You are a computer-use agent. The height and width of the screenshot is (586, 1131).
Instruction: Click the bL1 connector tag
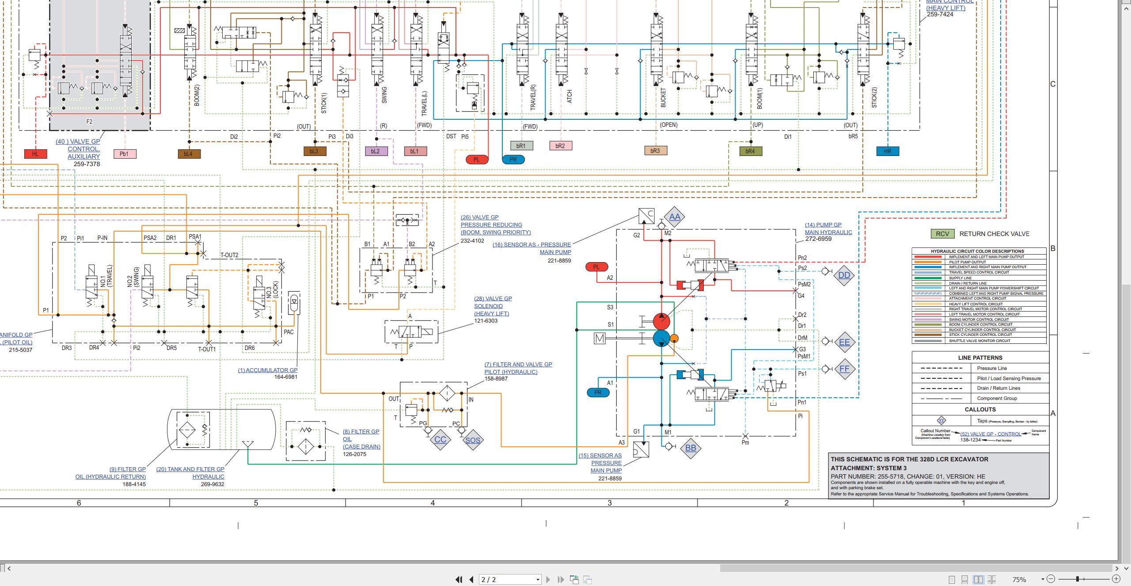click(415, 151)
